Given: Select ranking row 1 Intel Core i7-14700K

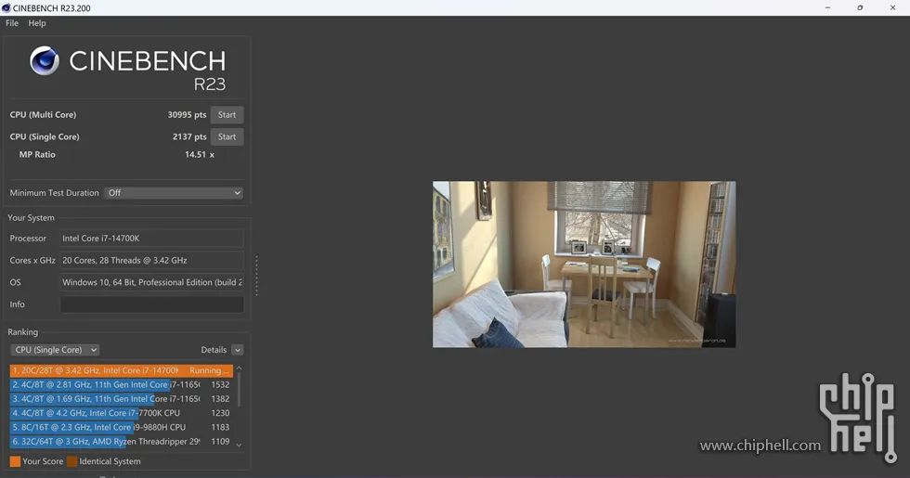Looking at the screenshot, I should click(122, 370).
